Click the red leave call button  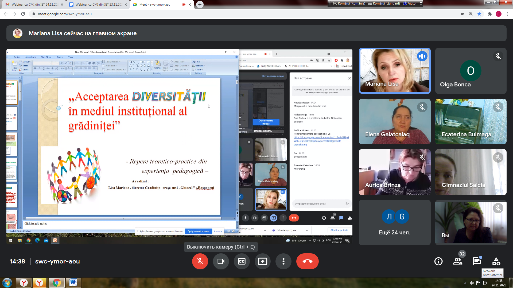[307, 261]
